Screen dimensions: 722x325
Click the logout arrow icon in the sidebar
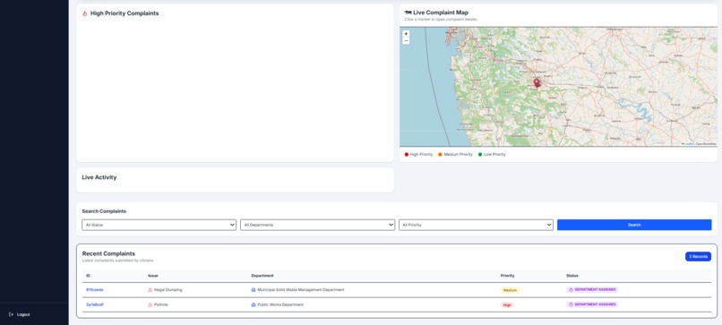[x=11, y=314]
